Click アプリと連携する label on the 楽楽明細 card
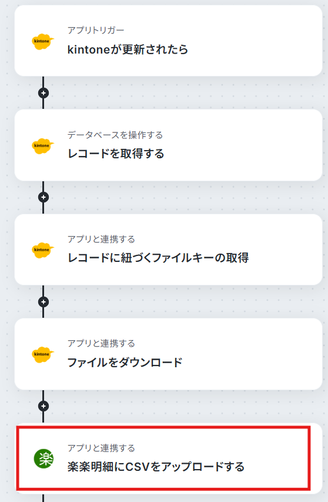Screen dimensions: 328x502 (x=101, y=448)
